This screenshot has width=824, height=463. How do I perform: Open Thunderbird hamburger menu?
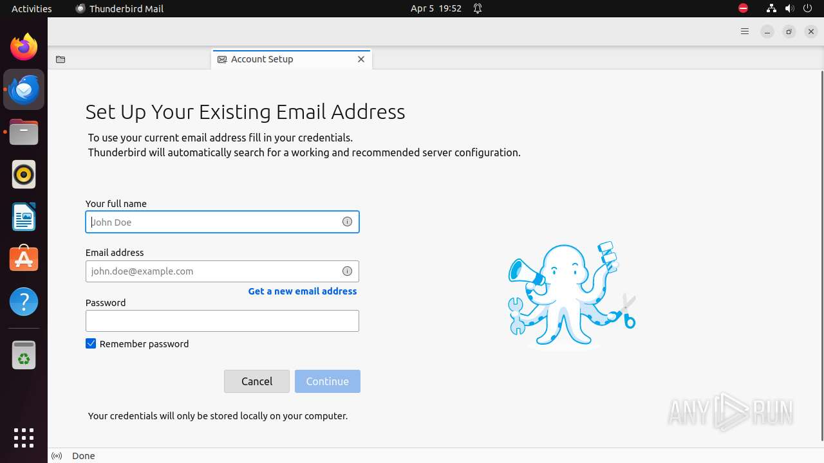click(x=745, y=32)
